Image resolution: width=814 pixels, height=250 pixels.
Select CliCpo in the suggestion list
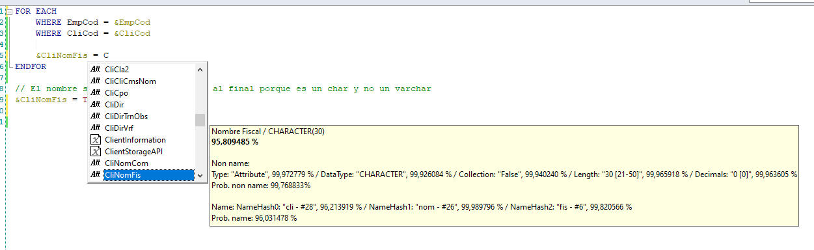(x=116, y=93)
